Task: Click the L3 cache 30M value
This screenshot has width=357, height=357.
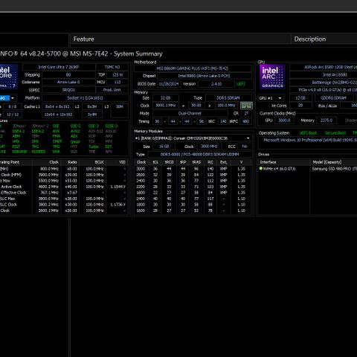Action: 119,106
